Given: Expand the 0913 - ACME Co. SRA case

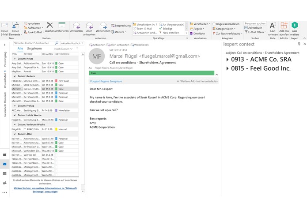Looking at the screenshot, I should tap(227, 60).
